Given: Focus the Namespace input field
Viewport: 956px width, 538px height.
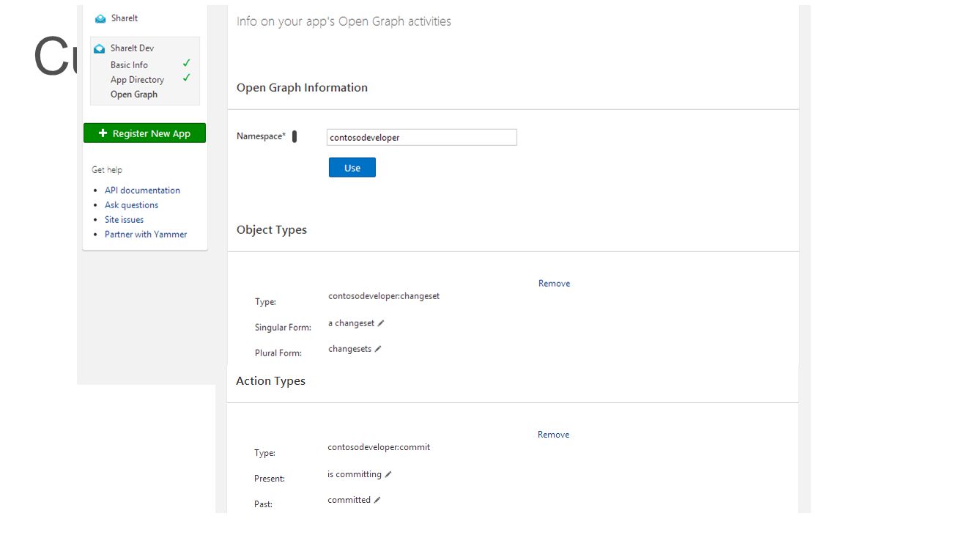Looking at the screenshot, I should [x=422, y=137].
